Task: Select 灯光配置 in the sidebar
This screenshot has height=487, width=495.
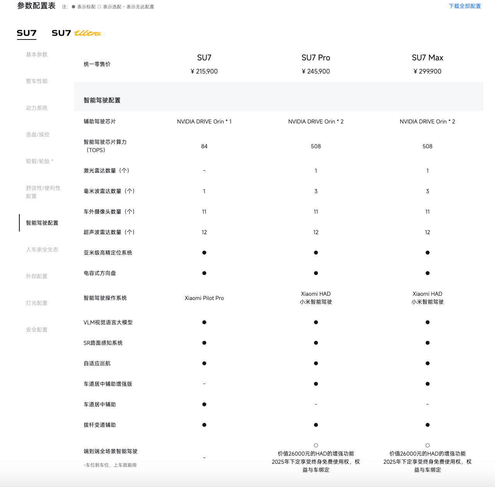Action: pyautogui.click(x=36, y=303)
